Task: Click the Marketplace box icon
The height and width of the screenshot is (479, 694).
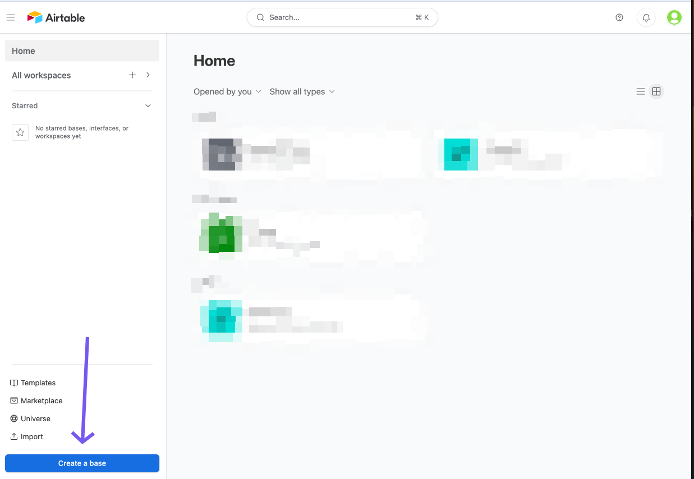Action: tap(14, 400)
